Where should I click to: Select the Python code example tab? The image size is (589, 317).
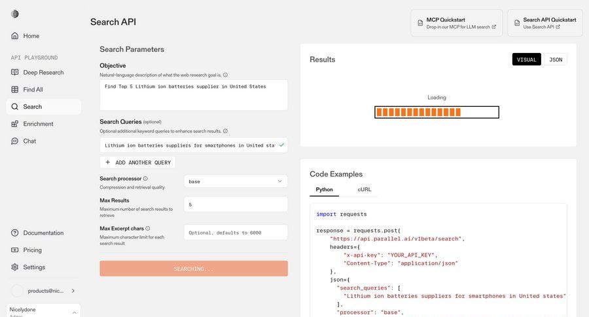(x=324, y=189)
